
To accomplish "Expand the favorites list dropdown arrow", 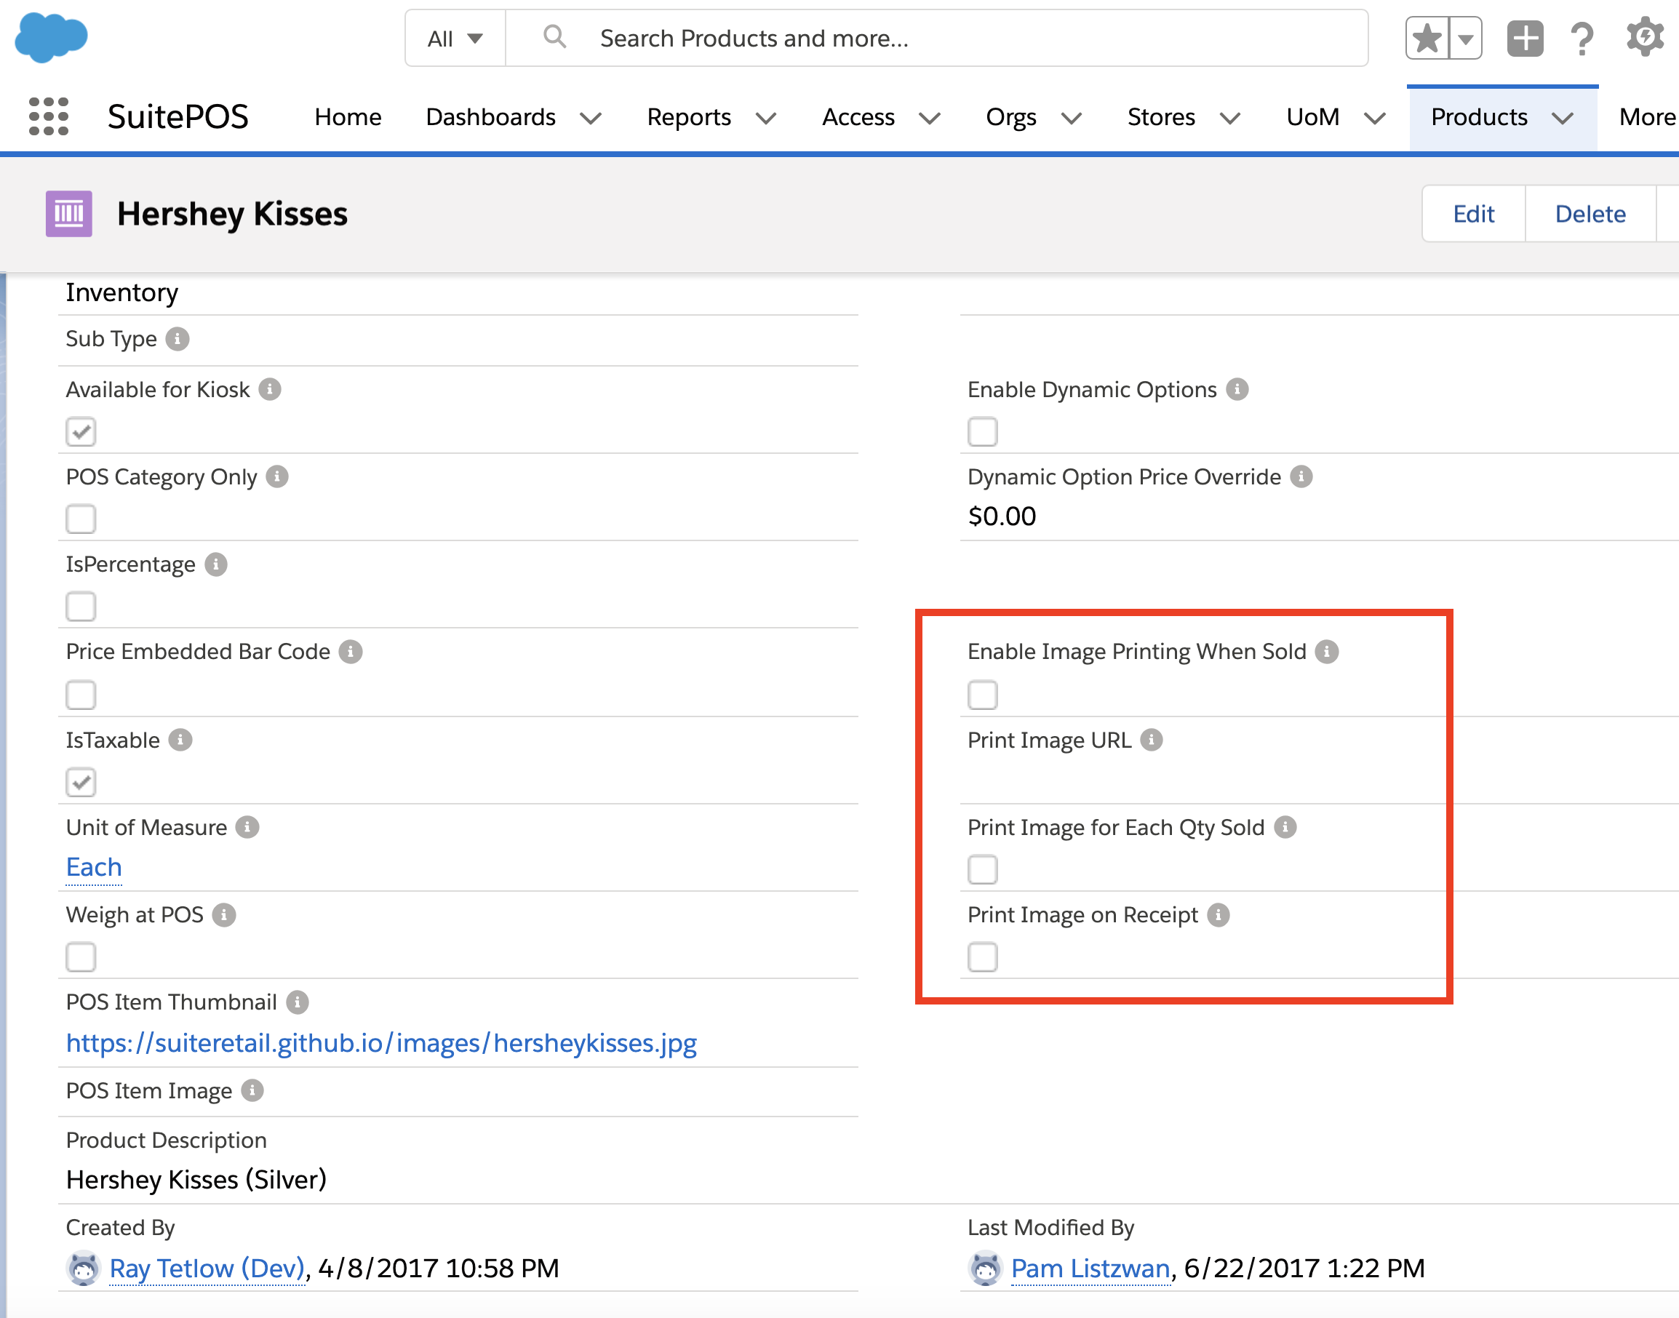I will click(1465, 38).
